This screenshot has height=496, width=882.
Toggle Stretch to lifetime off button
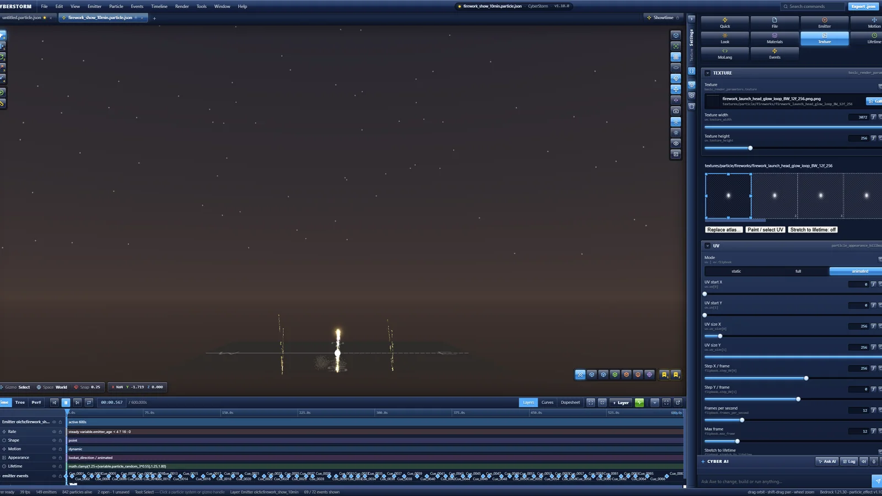tap(813, 230)
